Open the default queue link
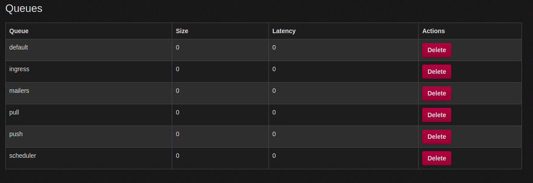This screenshot has width=533, height=183. tap(19, 47)
